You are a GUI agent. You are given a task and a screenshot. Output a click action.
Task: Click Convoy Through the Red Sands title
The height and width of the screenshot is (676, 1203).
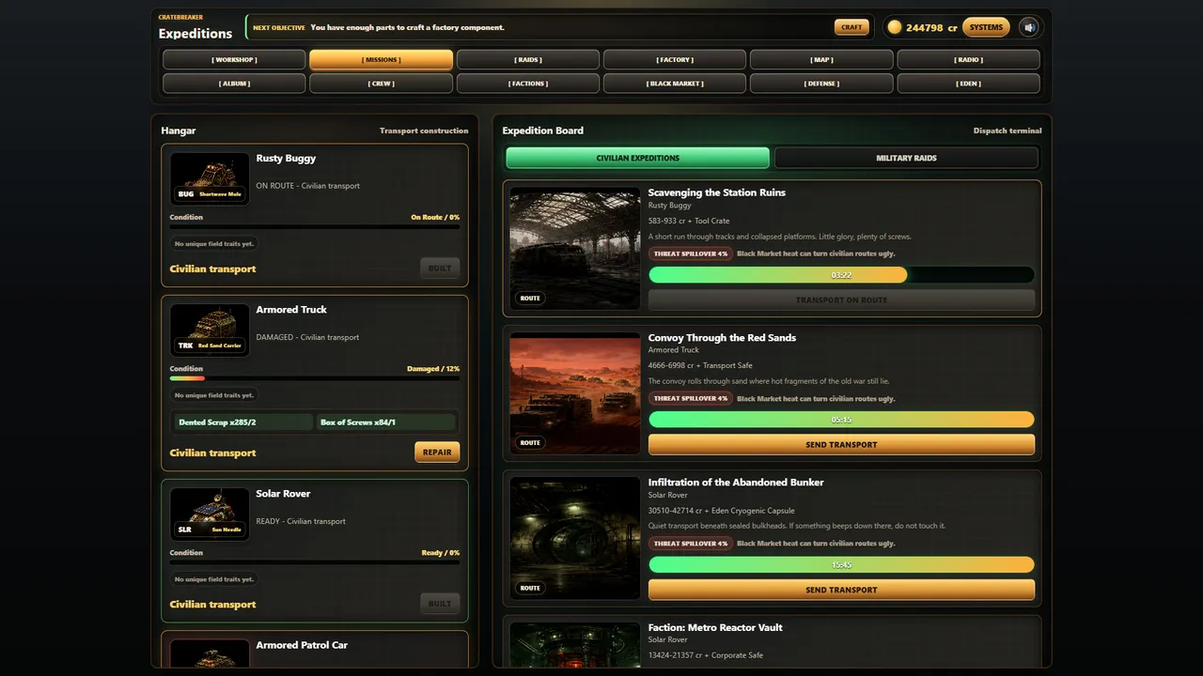[722, 338]
